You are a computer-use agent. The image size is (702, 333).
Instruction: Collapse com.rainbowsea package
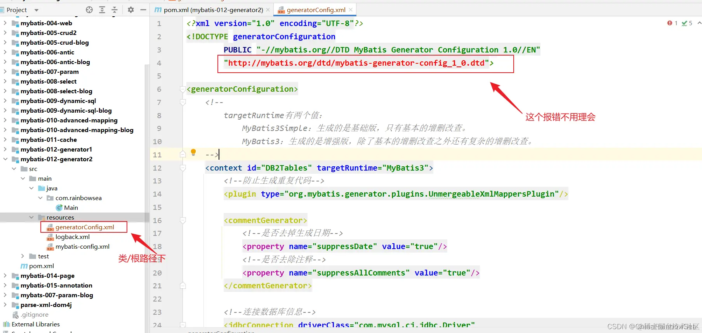(40, 198)
